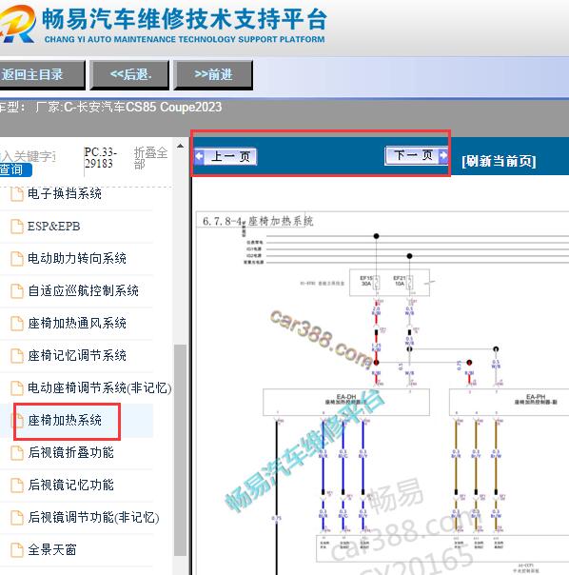Click the document icon beside ESP&EPB
This screenshot has width=569, height=575.
[17, 227]
